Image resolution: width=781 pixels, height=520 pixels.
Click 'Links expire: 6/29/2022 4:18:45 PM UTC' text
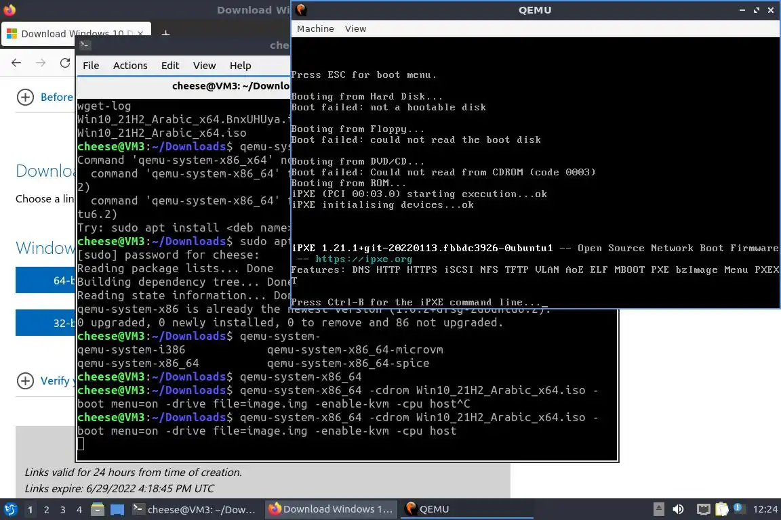click(x=119, y=489)
